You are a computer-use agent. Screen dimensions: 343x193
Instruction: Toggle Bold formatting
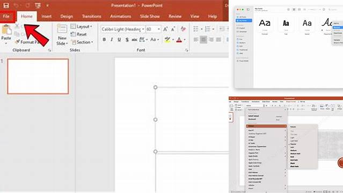104,40
